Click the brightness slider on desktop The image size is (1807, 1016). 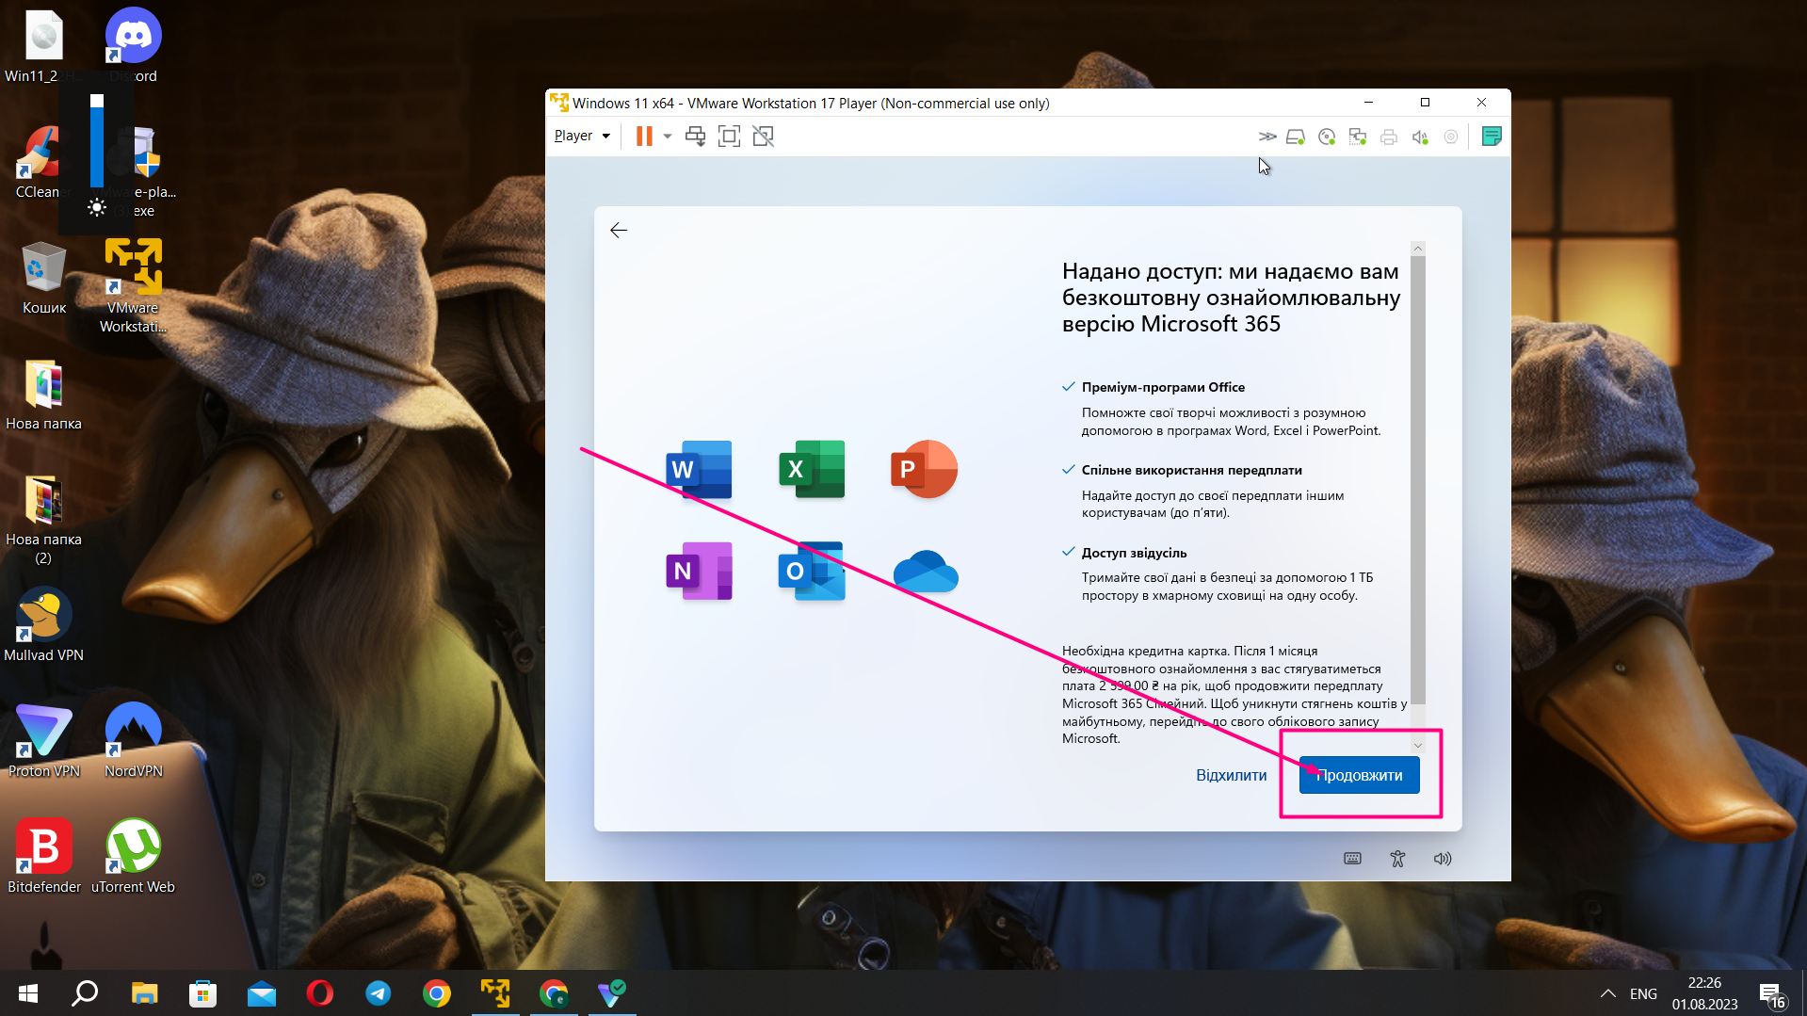tap(97, 140)
